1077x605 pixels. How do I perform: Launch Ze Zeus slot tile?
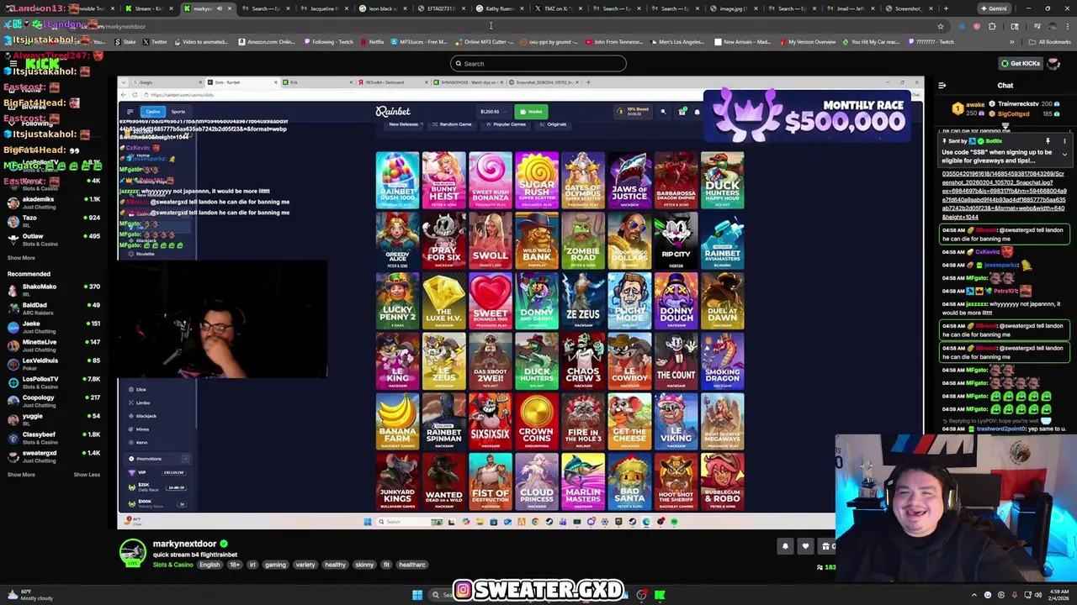[x=583, y=301]
